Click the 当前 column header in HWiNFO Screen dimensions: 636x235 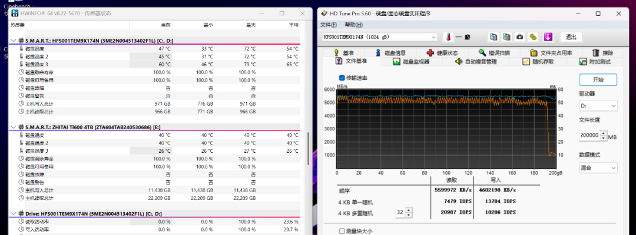[x=165, y=25]
